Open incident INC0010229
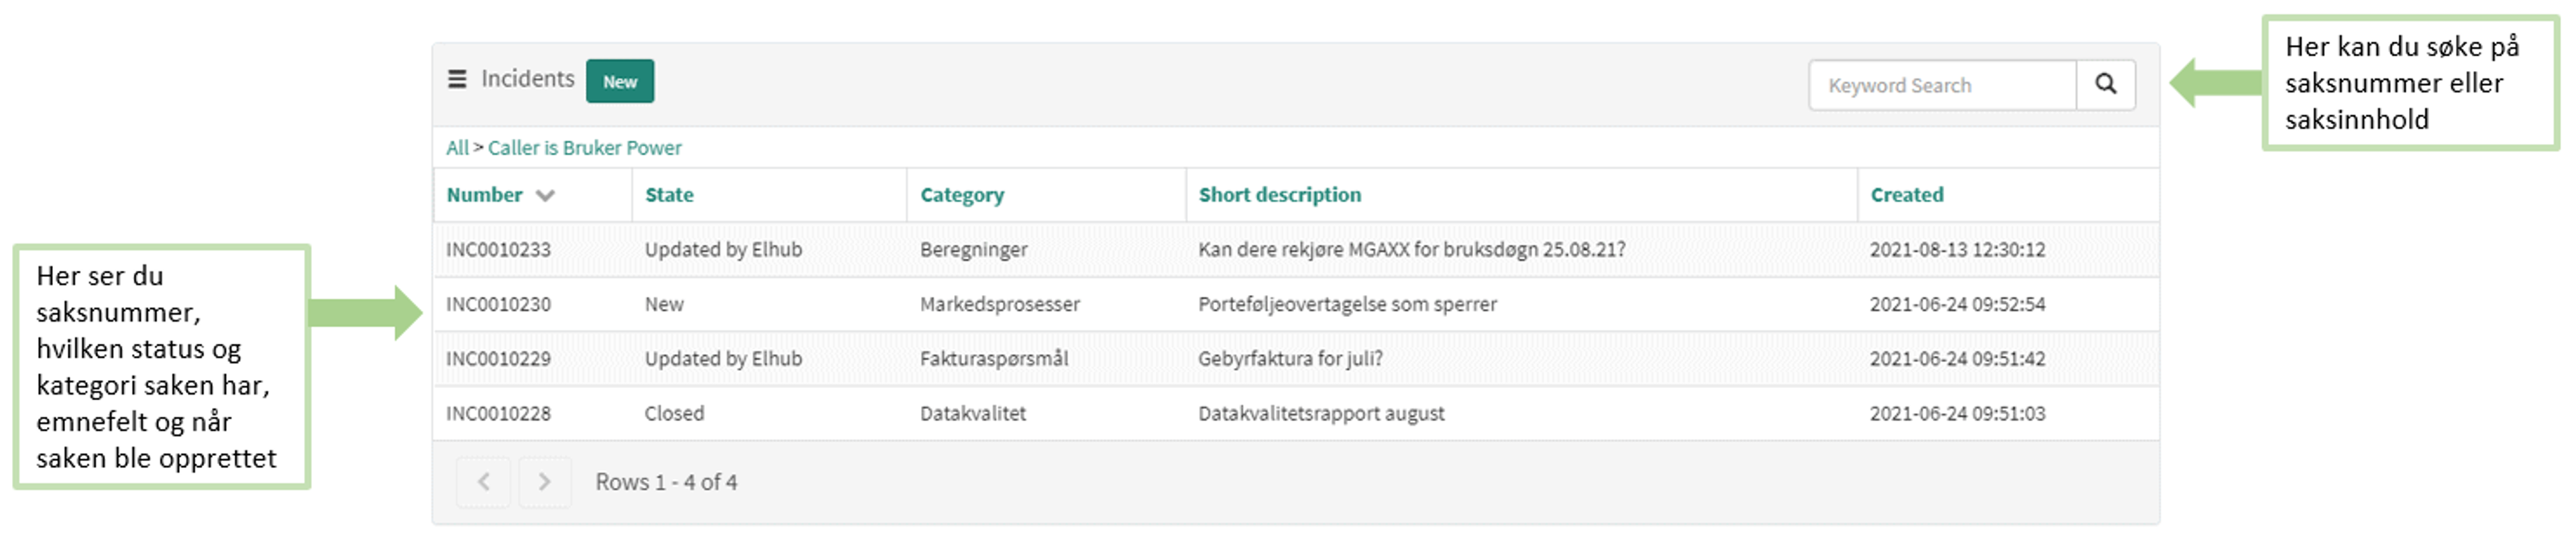The height and width of the screenshot is (559, 2576). tap(498, 359)
